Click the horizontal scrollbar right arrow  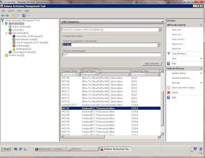point(159,137)
